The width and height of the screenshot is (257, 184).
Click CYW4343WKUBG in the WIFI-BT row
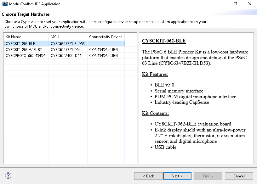(103, 50)
